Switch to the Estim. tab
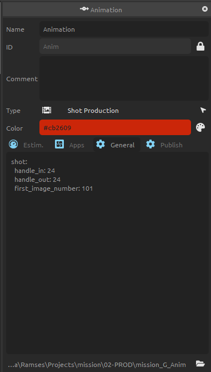 pyautogui.click(x=27, y=145)
